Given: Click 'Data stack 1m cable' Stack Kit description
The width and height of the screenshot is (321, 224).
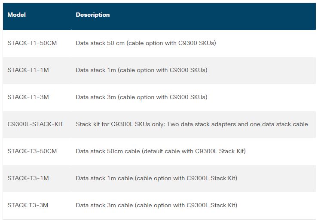Looking at the screenshot, I should (x=156, y=178).
